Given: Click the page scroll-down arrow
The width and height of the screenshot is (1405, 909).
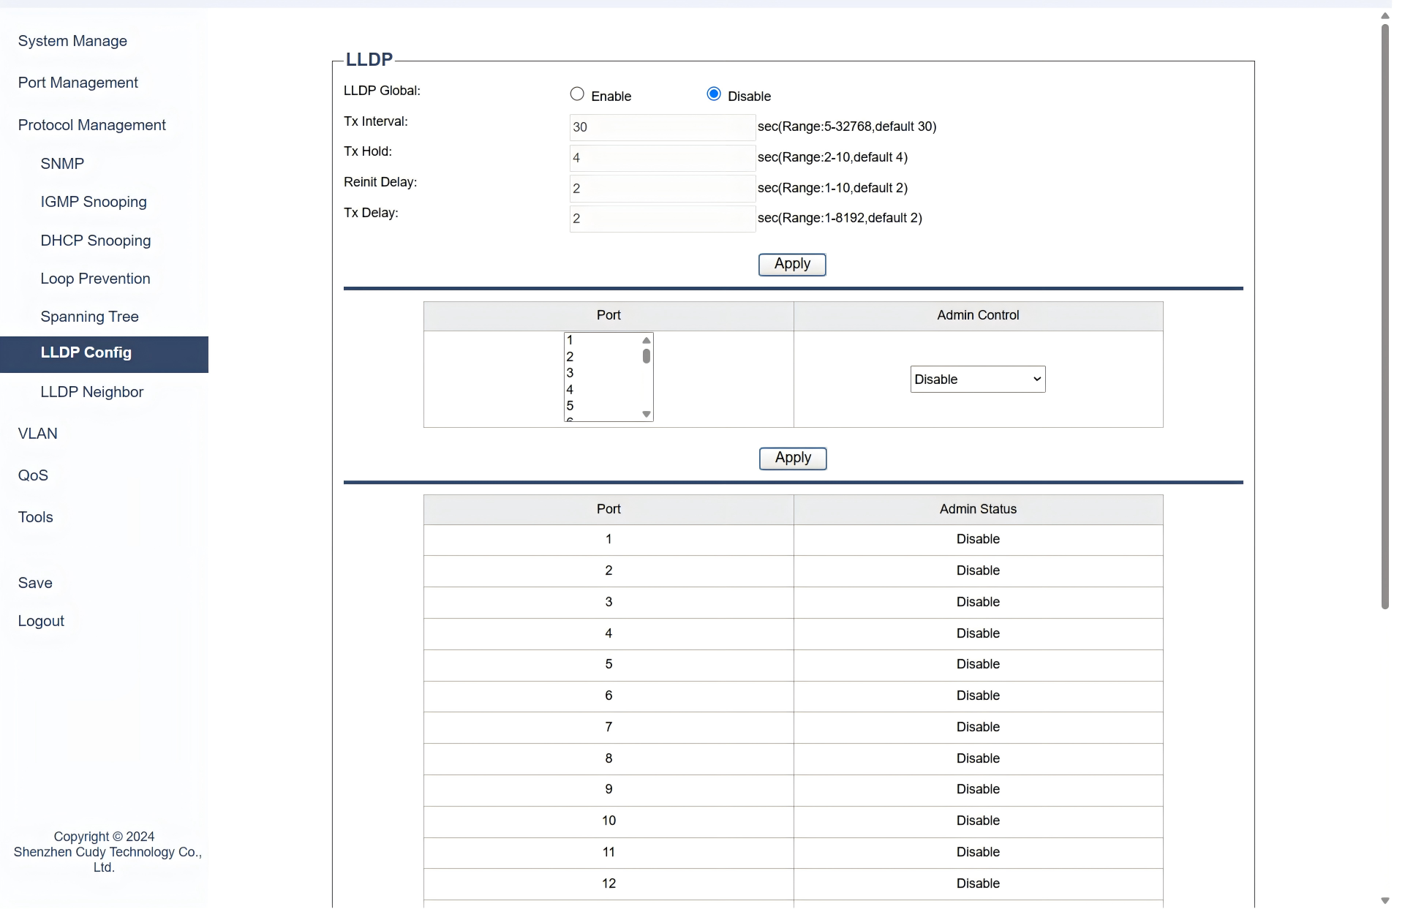Looking at the screenshot, I should click(1385, 900).
